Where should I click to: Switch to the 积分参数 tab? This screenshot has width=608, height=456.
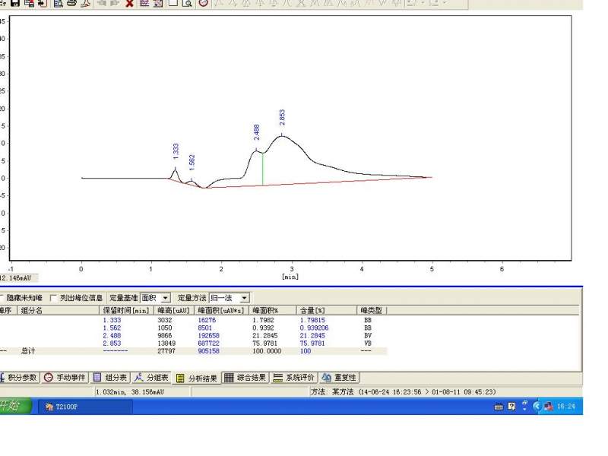click(x=18, y=377)
